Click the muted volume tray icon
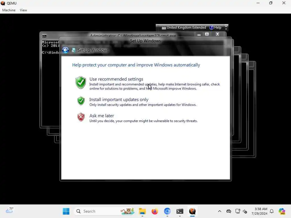The height and width of the screenshot is (218, 291). 245,211
